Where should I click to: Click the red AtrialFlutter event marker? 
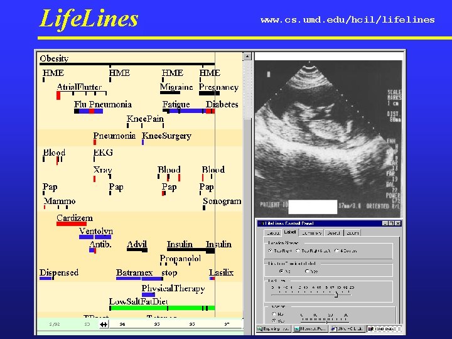[58, 95]
